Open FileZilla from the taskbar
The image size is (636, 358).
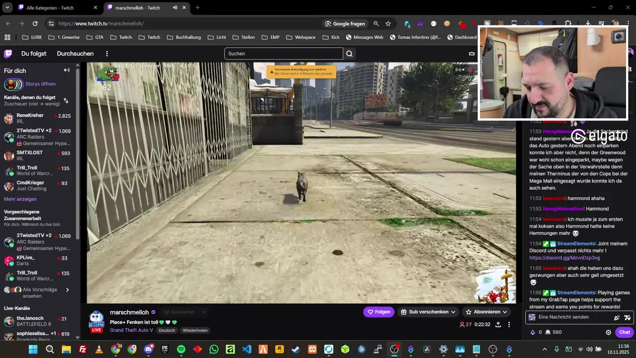pyautogui.click(x=82, y=350)
